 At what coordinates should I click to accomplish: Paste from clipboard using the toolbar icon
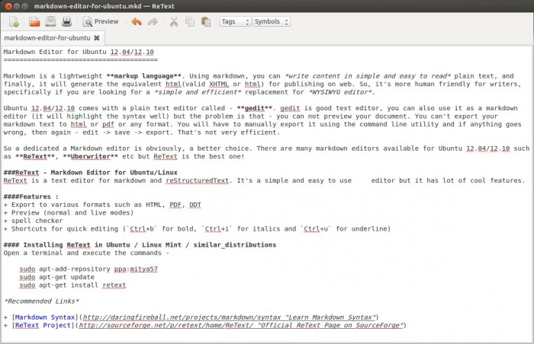click(206, 21)
